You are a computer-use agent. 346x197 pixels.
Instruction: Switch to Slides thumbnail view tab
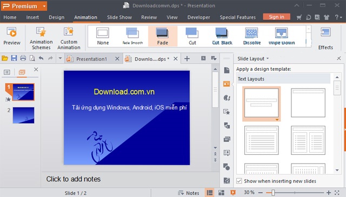click(x=22, y=72)
